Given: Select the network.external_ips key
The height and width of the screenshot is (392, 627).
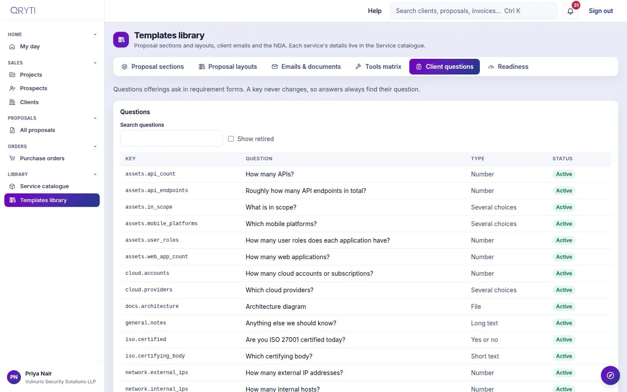Looking at the screenshot, I should [157, 372].
